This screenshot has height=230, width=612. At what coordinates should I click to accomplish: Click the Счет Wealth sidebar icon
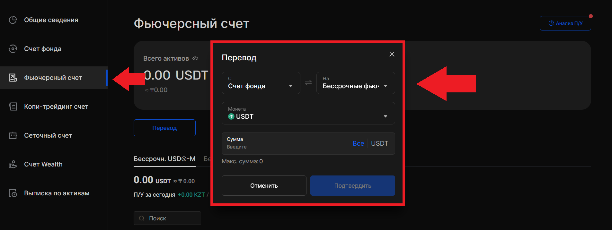pyautogui.click(x=13, y=164)
